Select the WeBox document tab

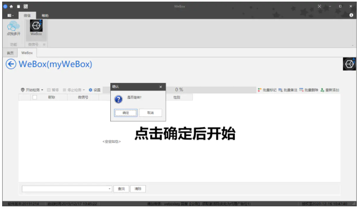point(27,53)
